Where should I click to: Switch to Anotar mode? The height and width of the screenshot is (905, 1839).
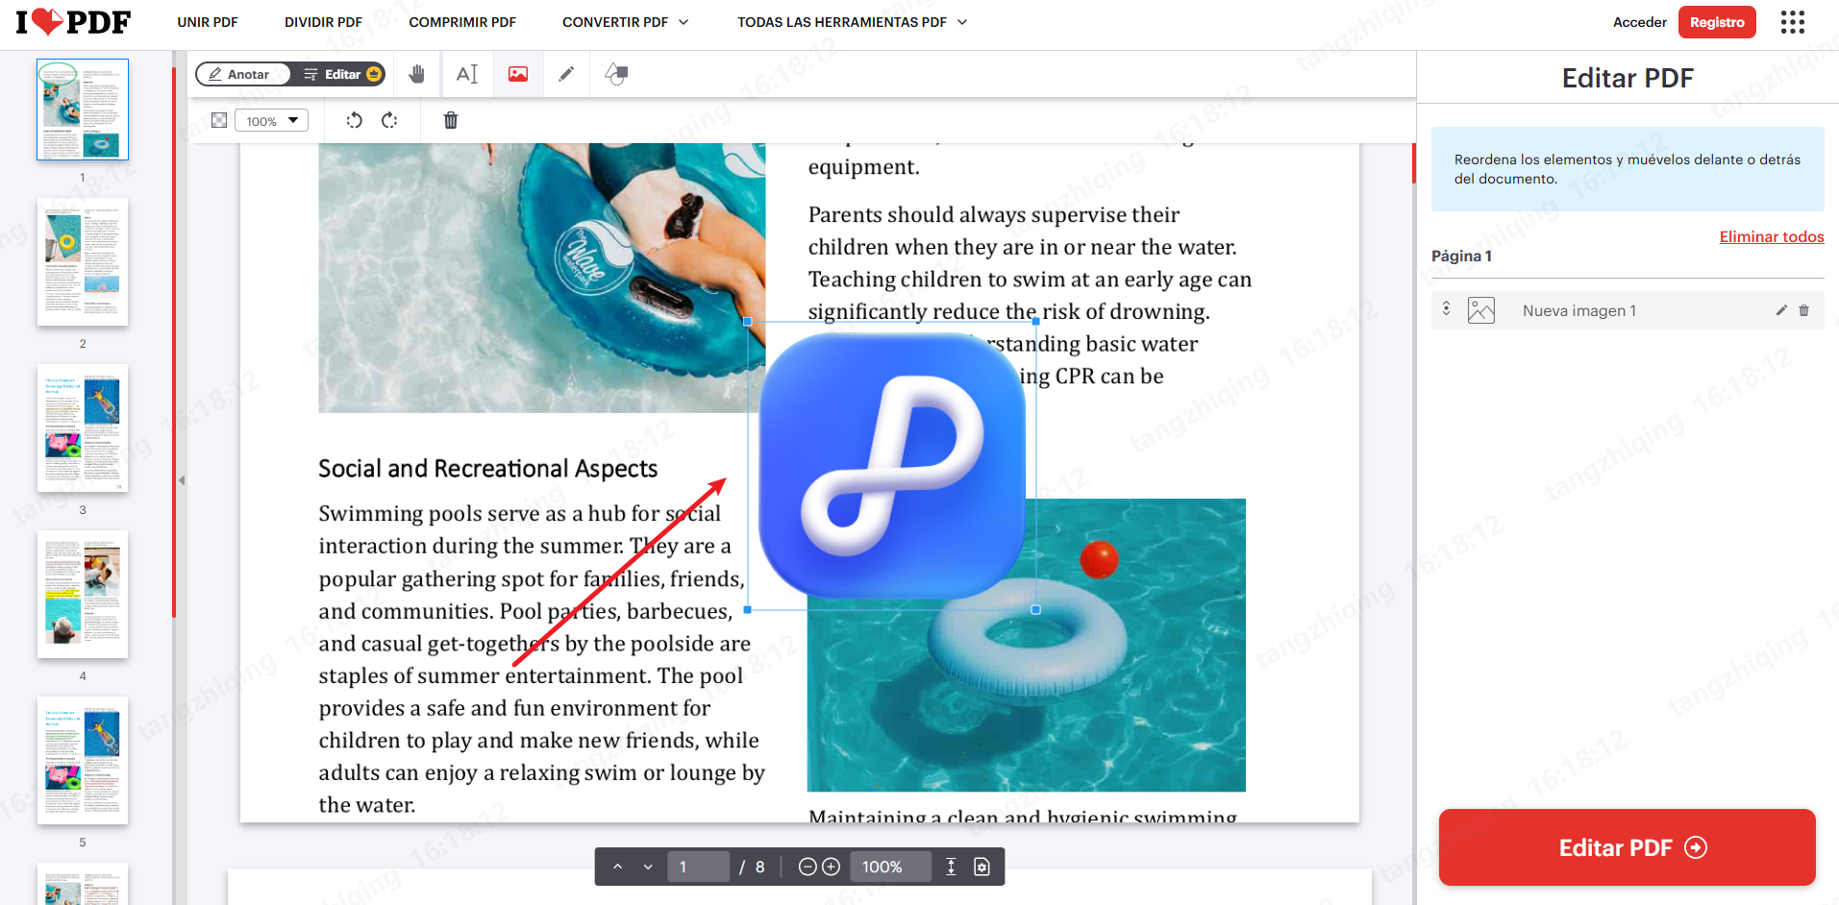tap(242, 74)
